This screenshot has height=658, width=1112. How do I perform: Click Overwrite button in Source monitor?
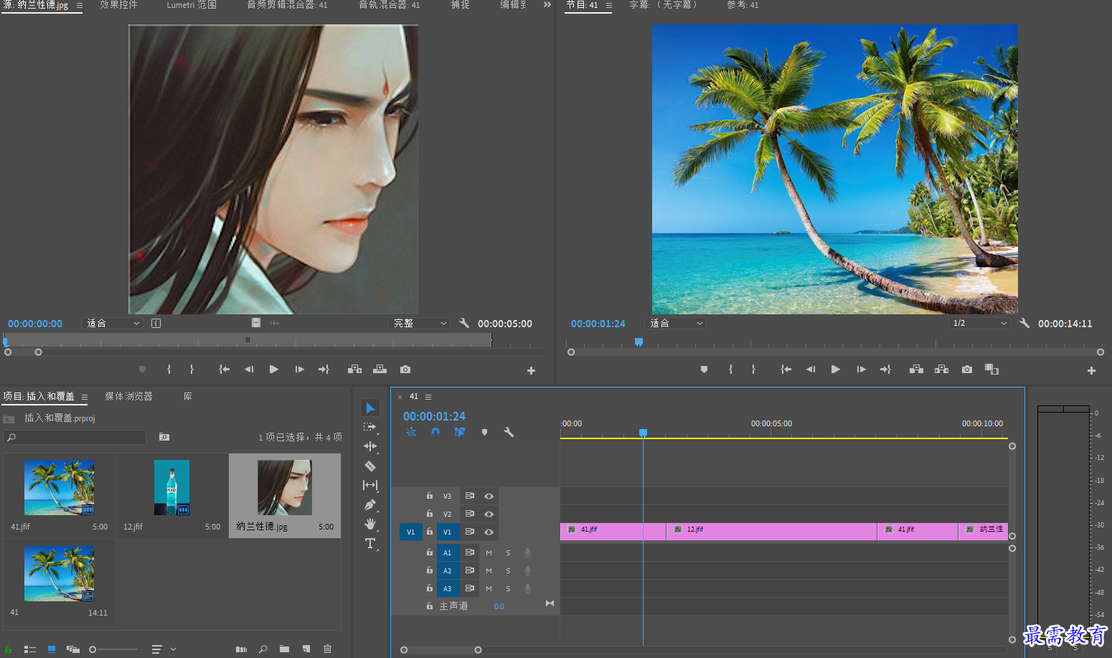pyautogui.click(x=380, y=369)
